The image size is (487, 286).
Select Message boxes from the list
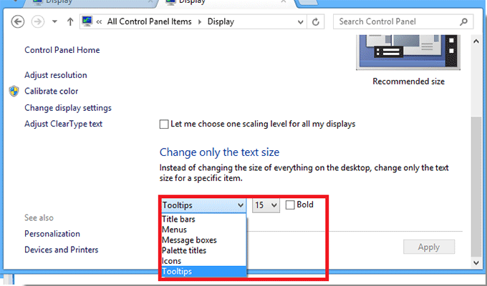(190, 240)
